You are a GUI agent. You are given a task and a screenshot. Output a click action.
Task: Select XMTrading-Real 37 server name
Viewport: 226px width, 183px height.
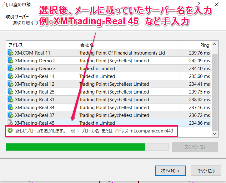coord(35,115)
